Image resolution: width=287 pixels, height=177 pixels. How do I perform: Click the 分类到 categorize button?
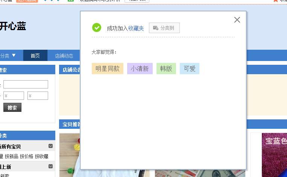pos(164,28)
